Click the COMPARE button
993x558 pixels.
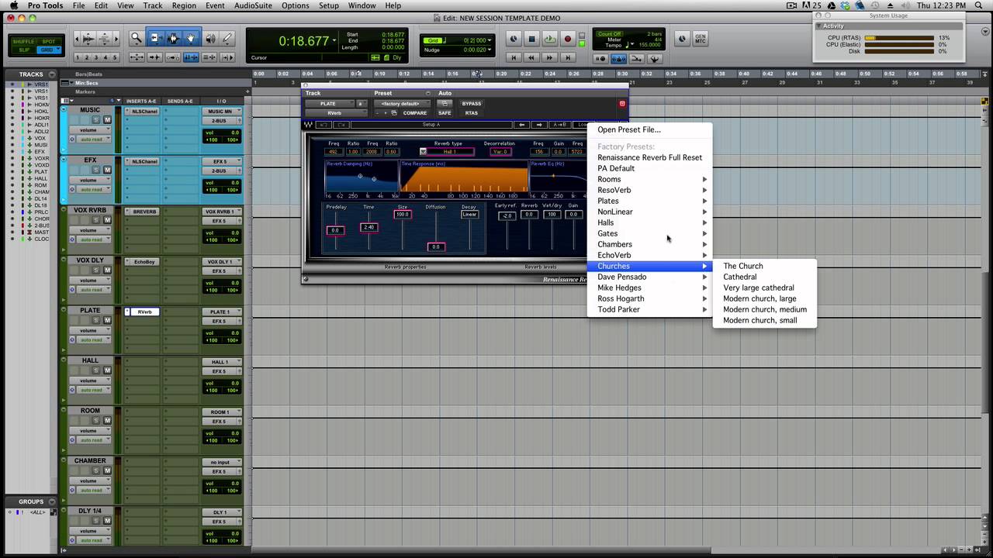click(415, 113)
